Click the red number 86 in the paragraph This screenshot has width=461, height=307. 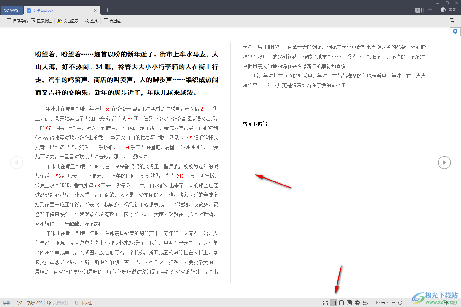130,119
